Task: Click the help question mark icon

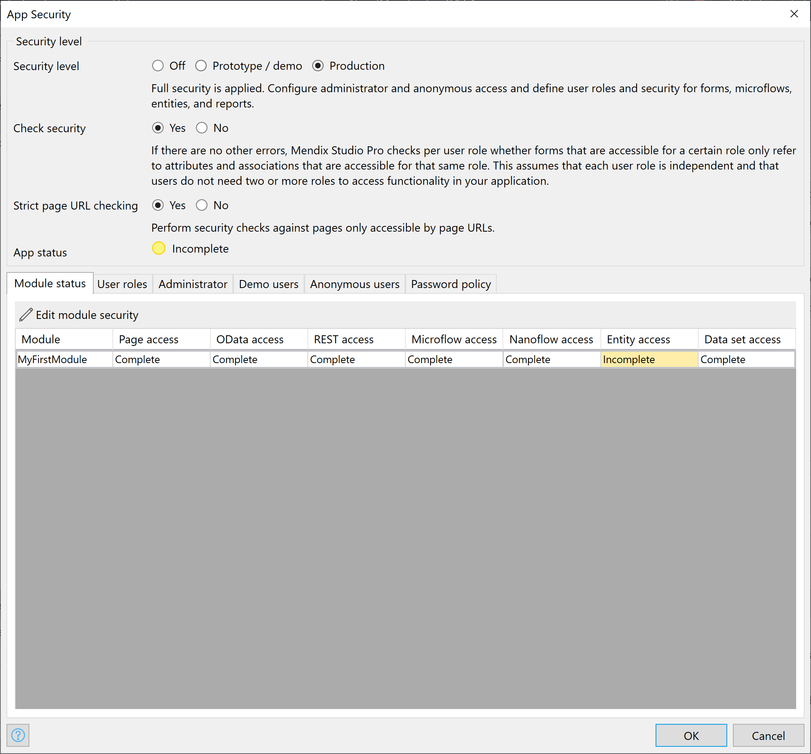Action: click(18, 735)
